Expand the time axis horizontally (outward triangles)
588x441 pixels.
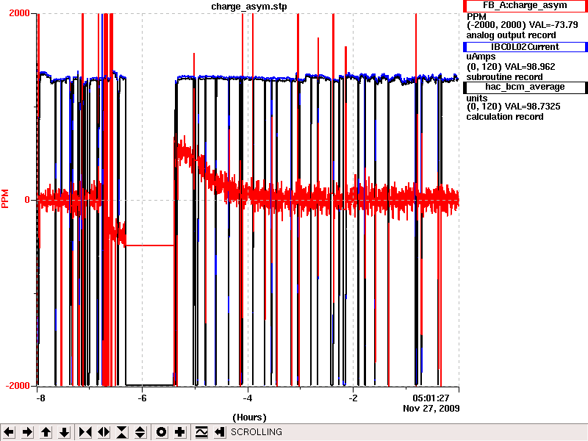104,432
